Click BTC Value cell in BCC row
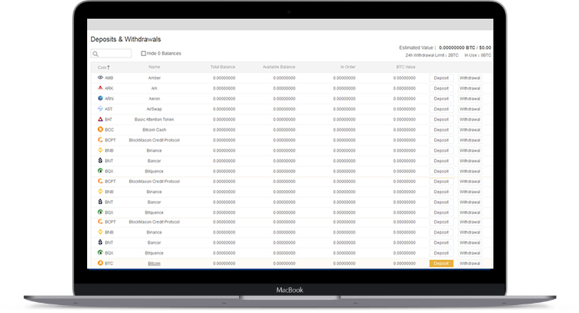 405,130
